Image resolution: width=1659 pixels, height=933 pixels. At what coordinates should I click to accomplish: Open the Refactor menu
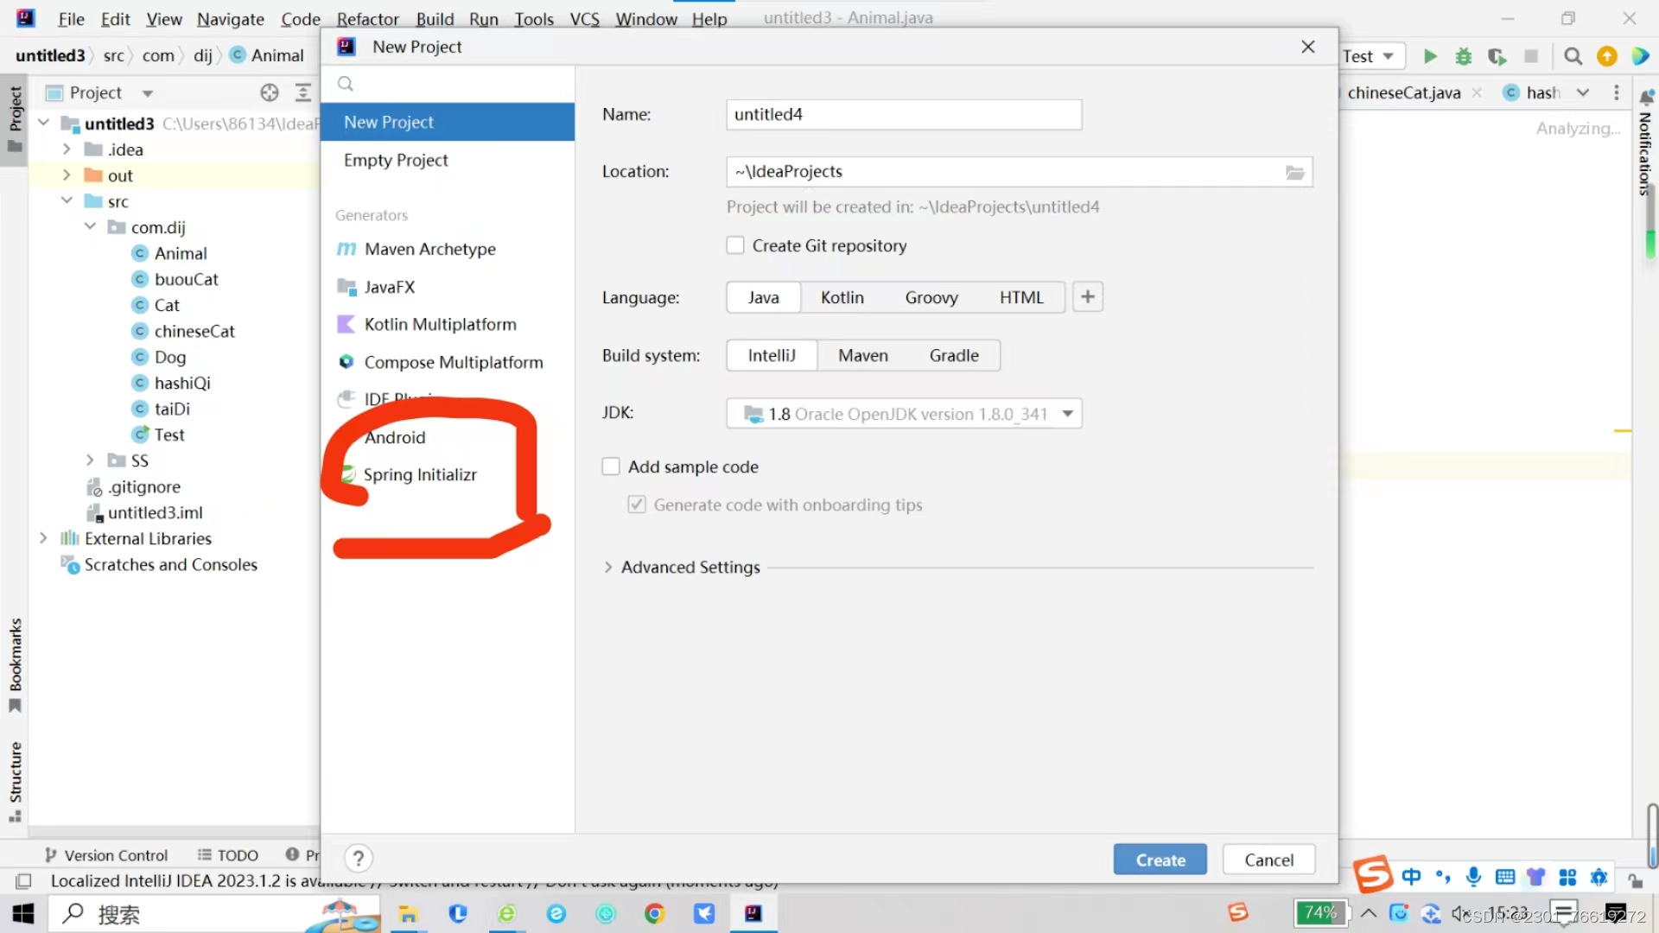(367, 18)
